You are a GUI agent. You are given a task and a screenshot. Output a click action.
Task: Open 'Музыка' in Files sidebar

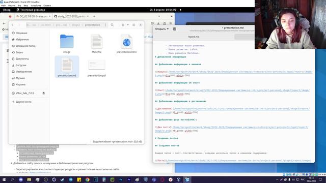tap(20, 78)
